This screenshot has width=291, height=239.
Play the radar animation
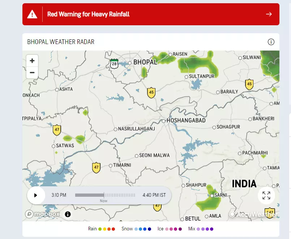[35, 195]
